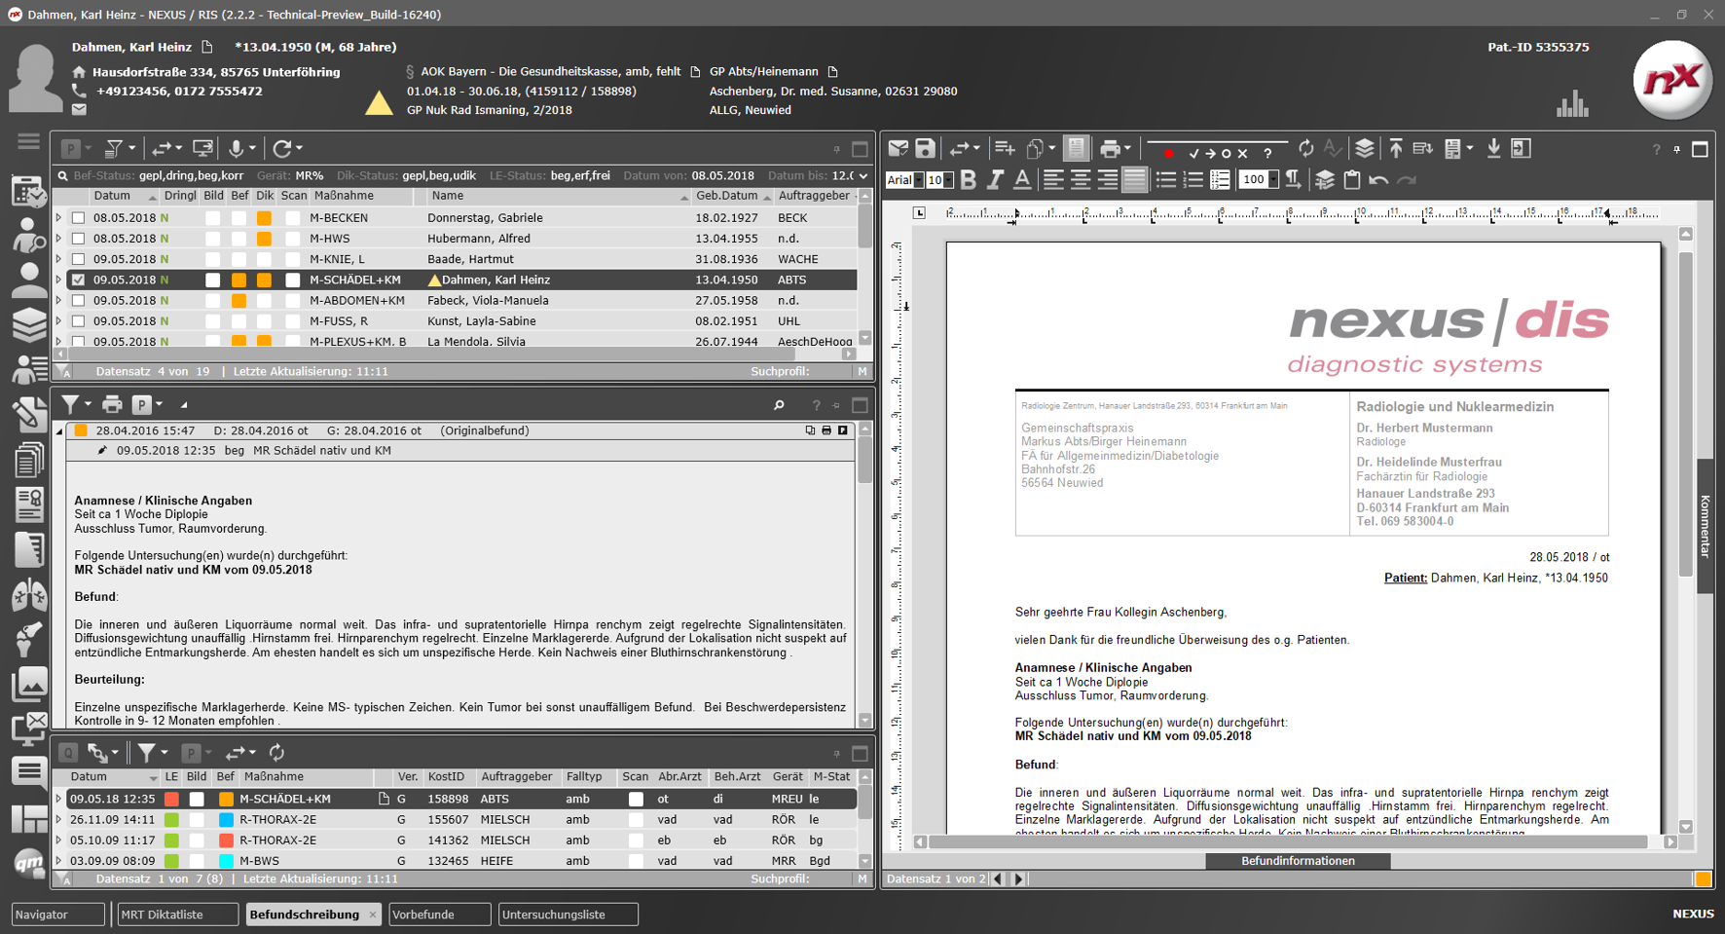Search within the findings panel
Screen dimensions: 1725x934
click(x=779, y=405)
